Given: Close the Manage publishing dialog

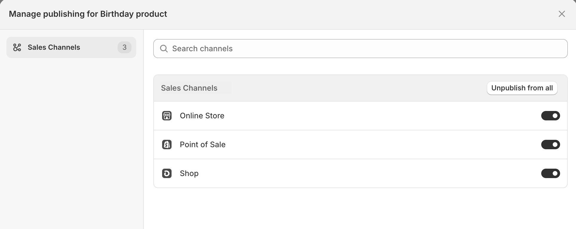Looking at the screenshot, I should tap(562, 14).
